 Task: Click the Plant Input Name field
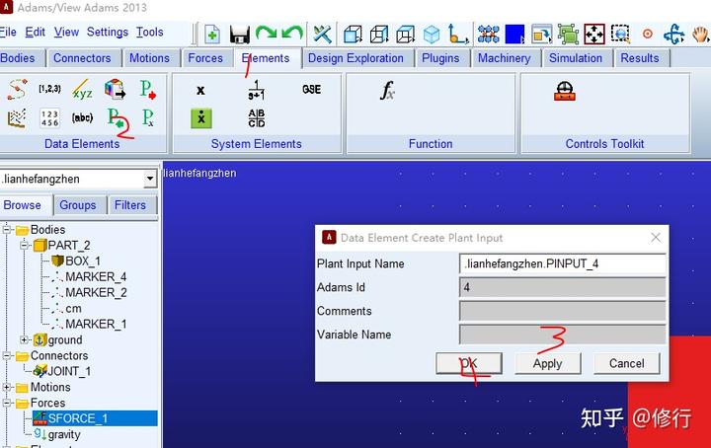[562, 263]
